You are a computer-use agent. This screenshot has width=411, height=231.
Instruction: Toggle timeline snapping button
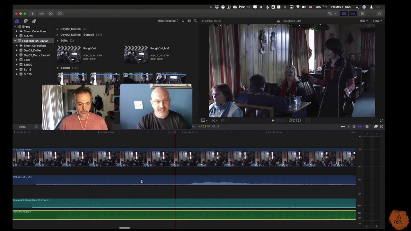click(x=360, y=126)
